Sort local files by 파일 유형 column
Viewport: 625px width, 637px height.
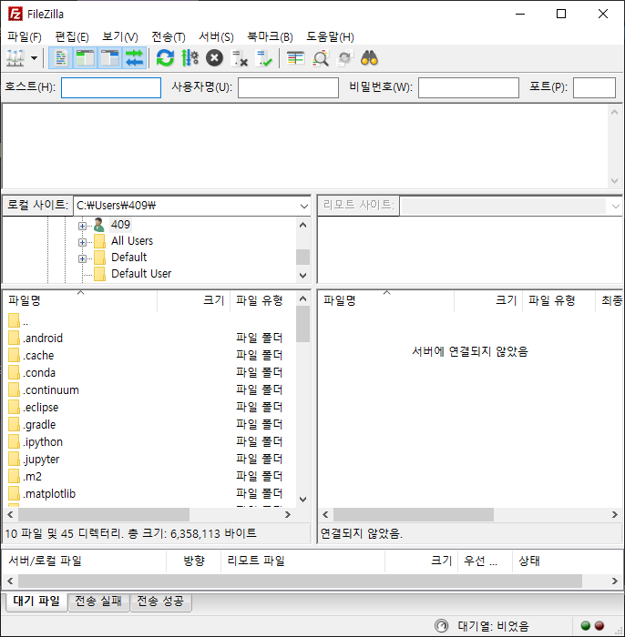[263, 300]
